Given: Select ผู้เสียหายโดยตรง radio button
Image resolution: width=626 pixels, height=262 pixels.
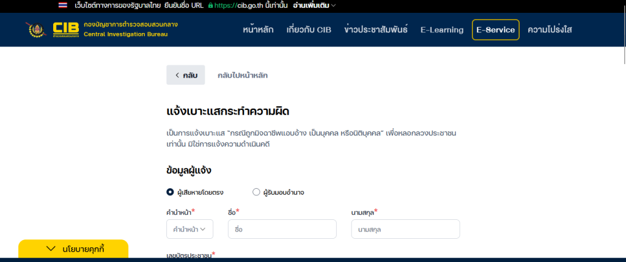Looking at the screenshot, I should (171, 192).
